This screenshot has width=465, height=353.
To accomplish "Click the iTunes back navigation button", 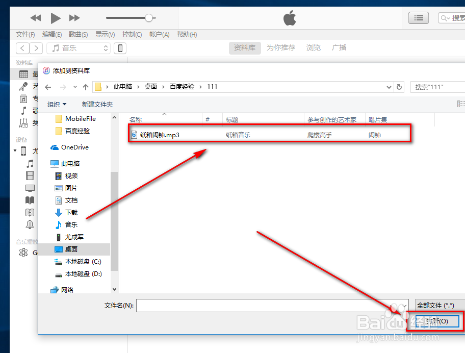I will point(22,48).
